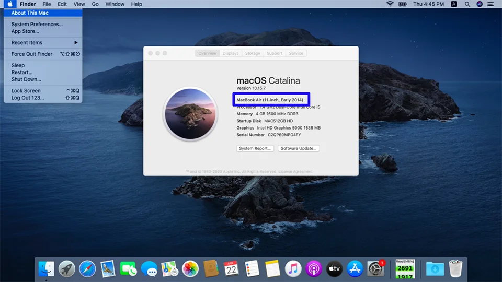Open Spotlight search magnifier icon
Image resolution: width=502 pixels, height=282 pixels.
tap(467, 4)
